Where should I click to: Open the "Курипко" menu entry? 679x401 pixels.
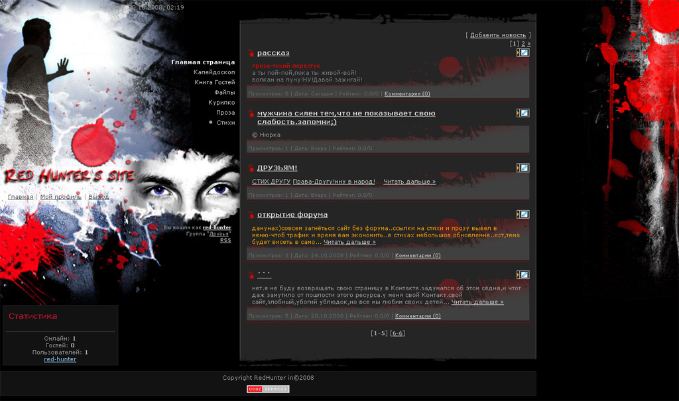[x=221, y=102]
